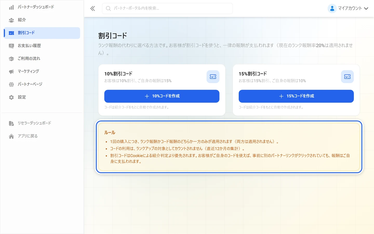Viewport: 374px width, 234px height.
Task: Click the bar chart icon beside パートナーダッシュボード
Action: pyautogui.click(x=11, y=7)
